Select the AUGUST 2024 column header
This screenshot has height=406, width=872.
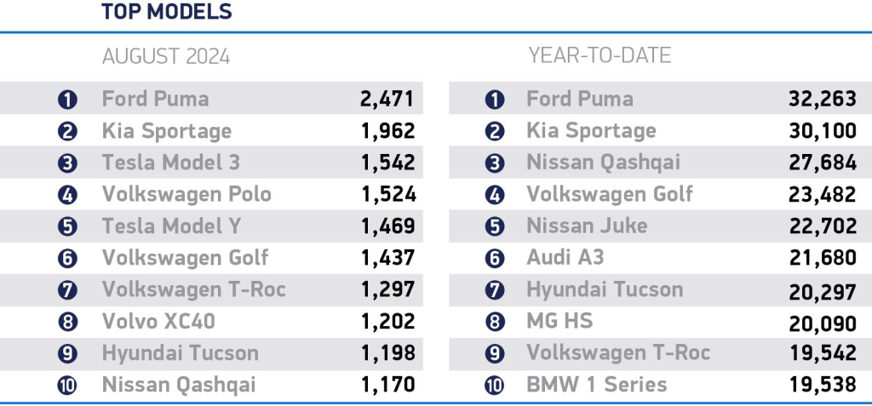coord(166,57)
